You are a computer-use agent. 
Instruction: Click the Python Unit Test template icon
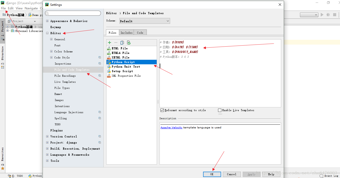[x=109, y=67]
